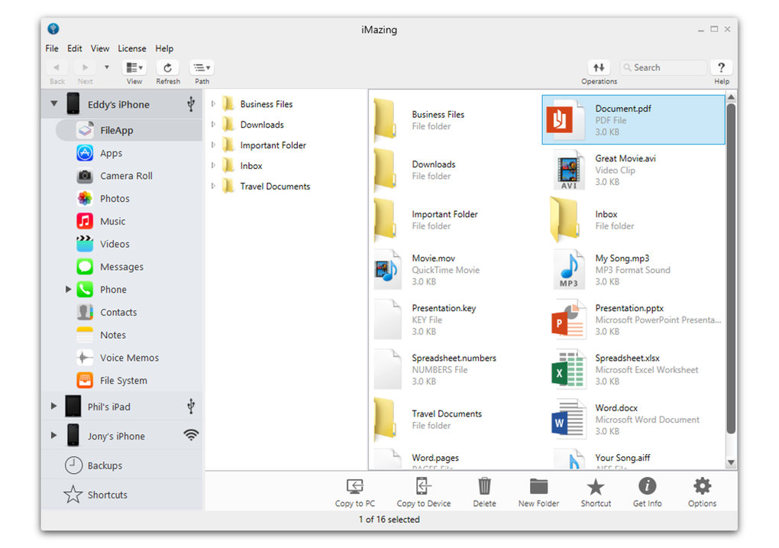Select Backups in the sidebar
The width and height of the screenshot is (779, 548).
tap(105, 465)
